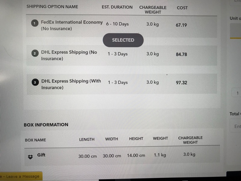
Task: Click the dark SELECTED button
Action: click(123, 40)
